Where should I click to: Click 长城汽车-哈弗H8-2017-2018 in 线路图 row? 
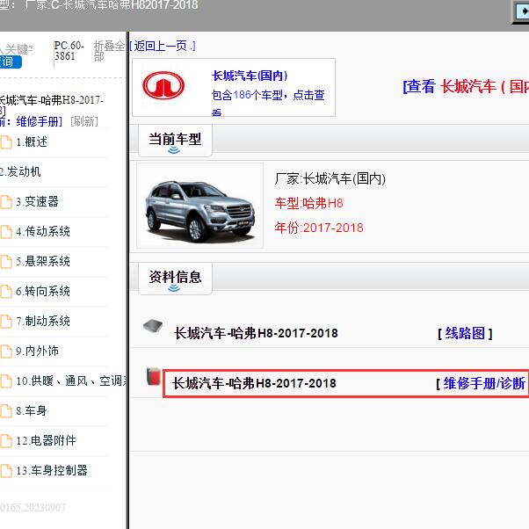[x=256, y=334]
